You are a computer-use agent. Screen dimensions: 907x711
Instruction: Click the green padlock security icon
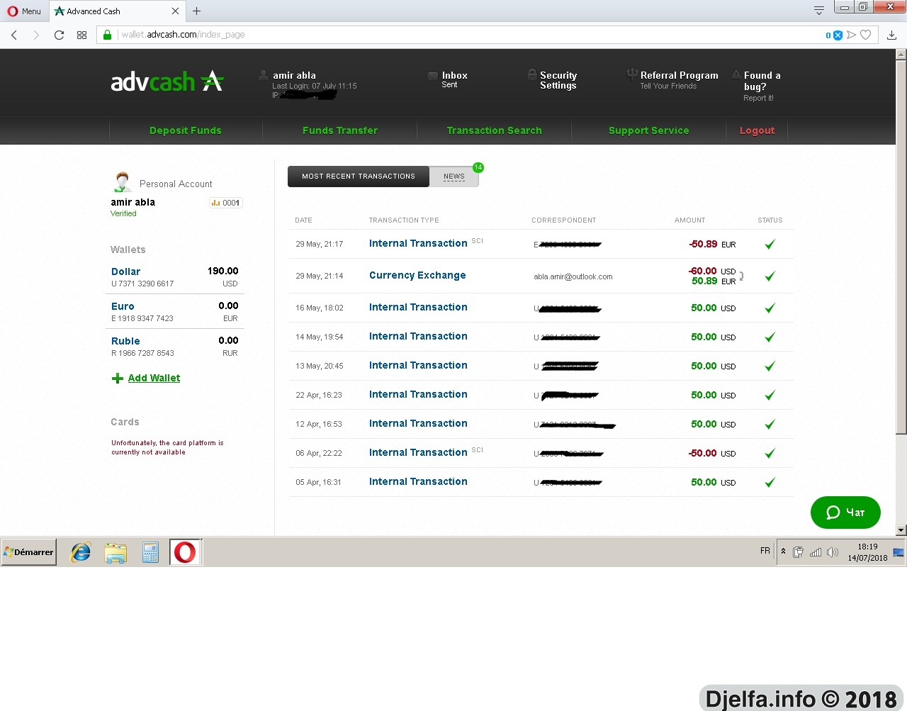coord(107,35)
